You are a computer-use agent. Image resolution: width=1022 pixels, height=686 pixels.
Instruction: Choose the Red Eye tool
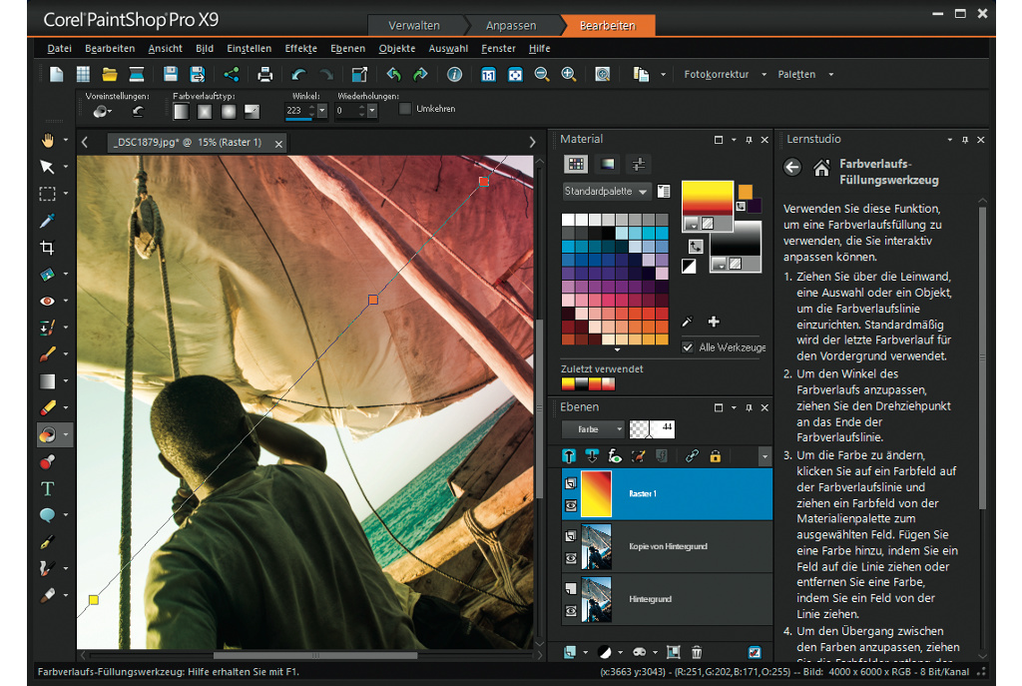point(47,301)
